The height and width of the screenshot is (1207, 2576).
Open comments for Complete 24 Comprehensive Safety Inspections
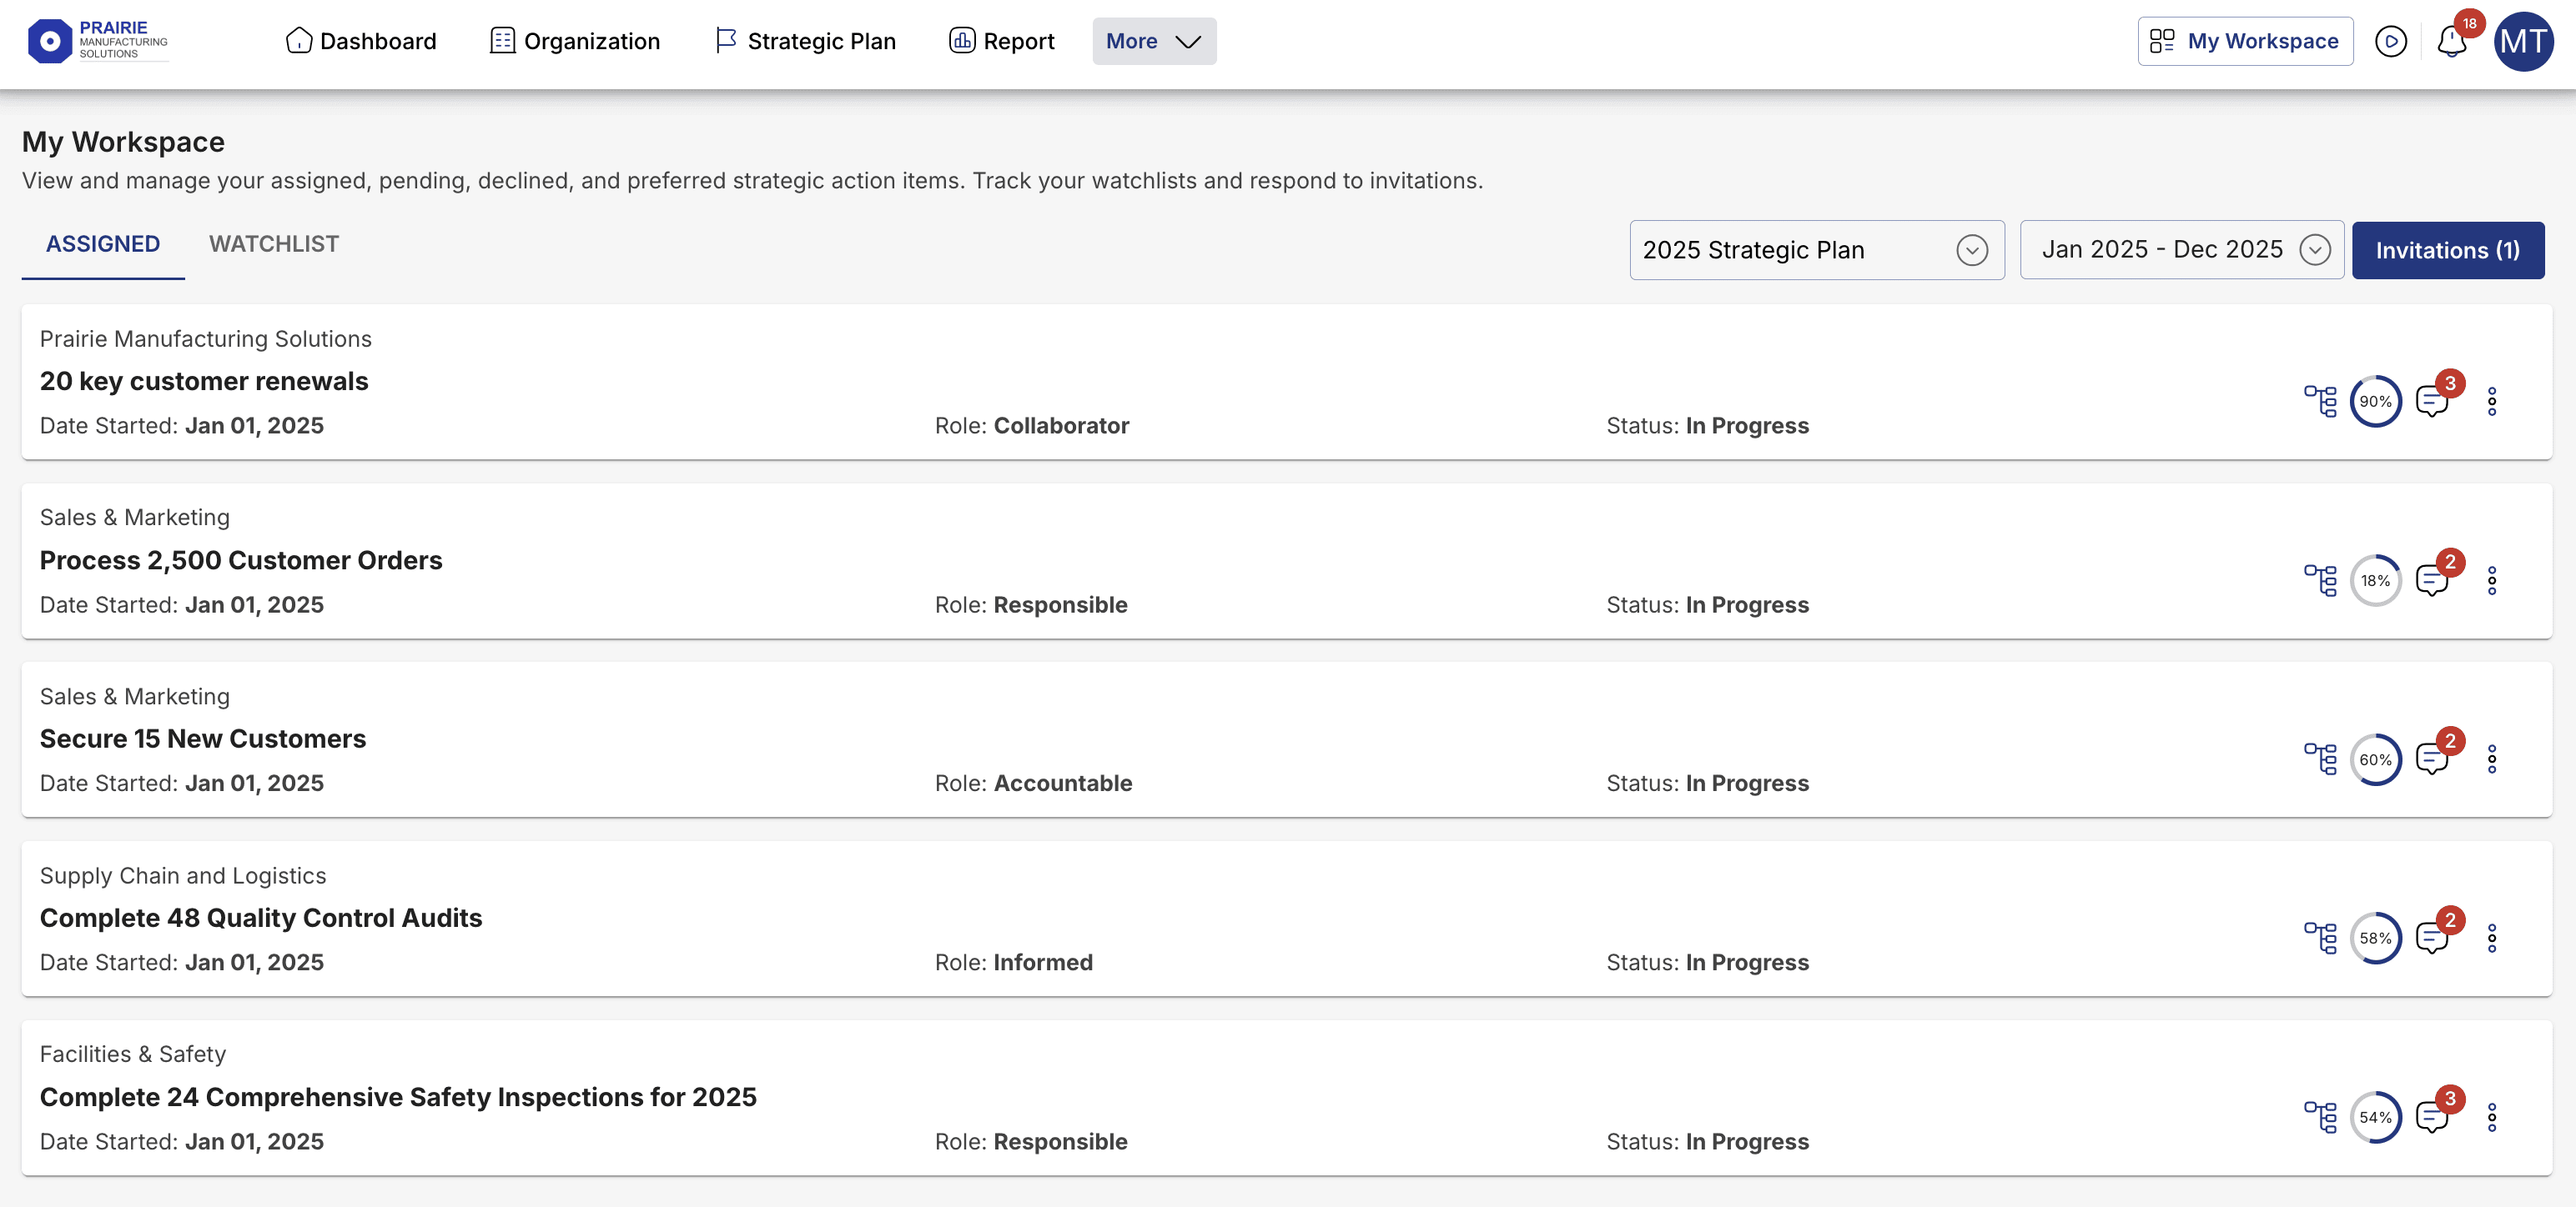click(2431, 1117)
